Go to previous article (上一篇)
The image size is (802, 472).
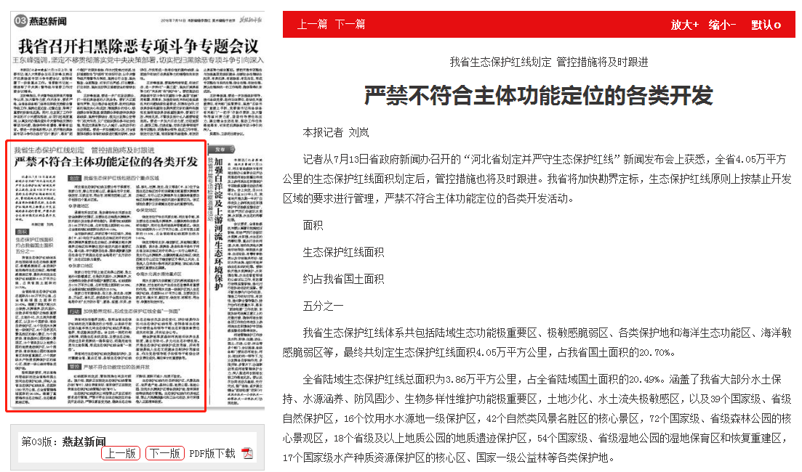(312, 25)
